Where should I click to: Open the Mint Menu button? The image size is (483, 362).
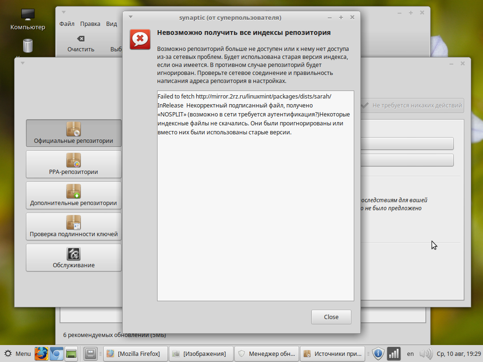pos(17,353)
